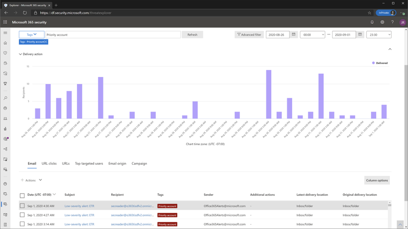This screenshot has width=408, height=229.
Task: Switch to the URLs tab
Action: click(65, 164)
